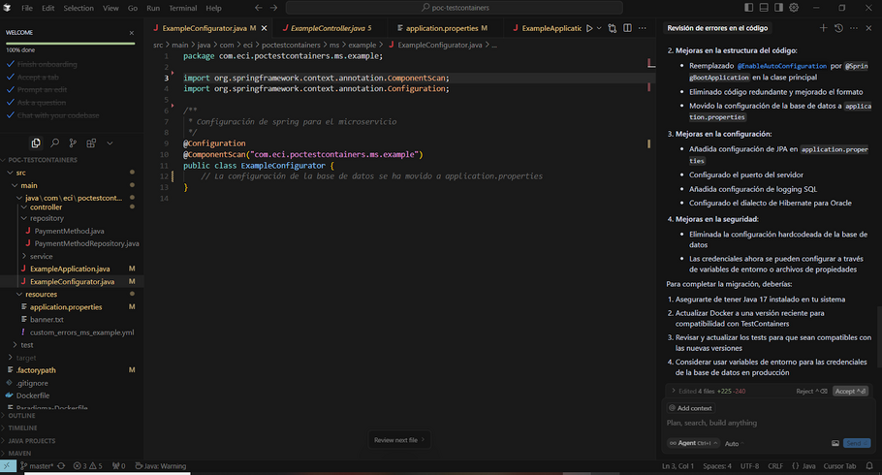Open the File menu
Image resolution: width=882 pixels, height=475 pixels.
(x=27, y=8)
